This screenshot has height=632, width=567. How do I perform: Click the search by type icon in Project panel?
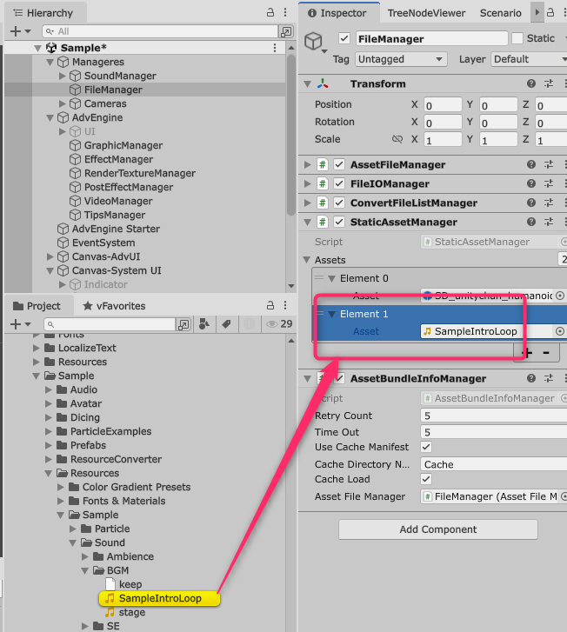click(x=203, y=324)
